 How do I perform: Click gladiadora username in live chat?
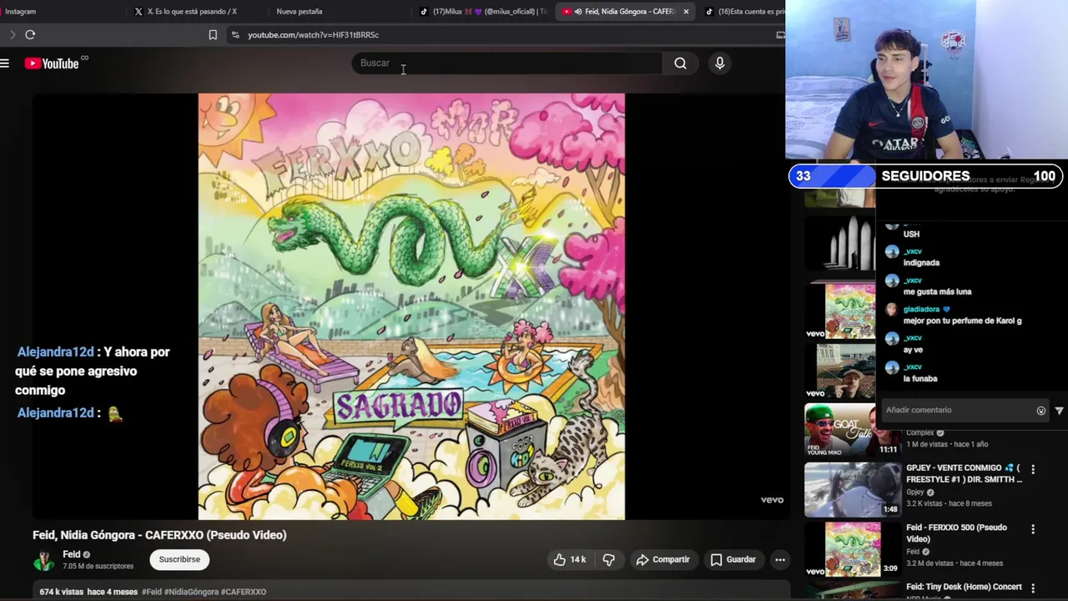tap(921, 309)
